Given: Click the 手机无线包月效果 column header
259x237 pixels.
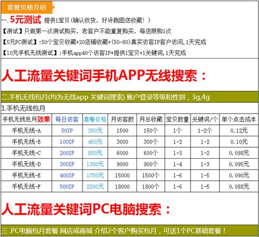Looking at the screenshot, I should tap(26, 119).
